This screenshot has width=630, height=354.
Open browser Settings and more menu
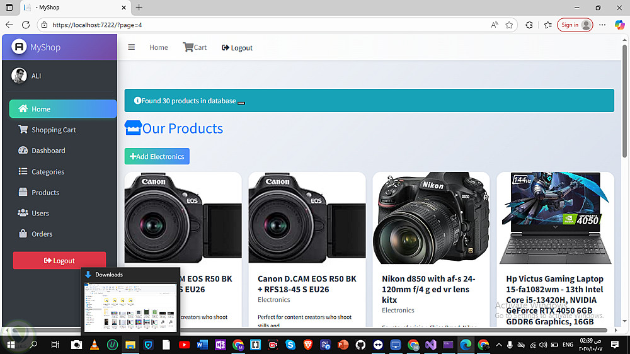602,25
